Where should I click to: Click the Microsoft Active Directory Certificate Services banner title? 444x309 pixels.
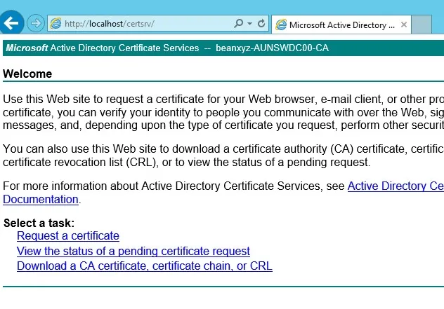pos(103,48)
